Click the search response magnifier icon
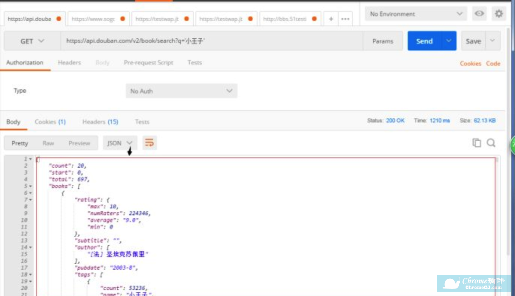This screenshot has height=296, width=515. pos(491,143)
